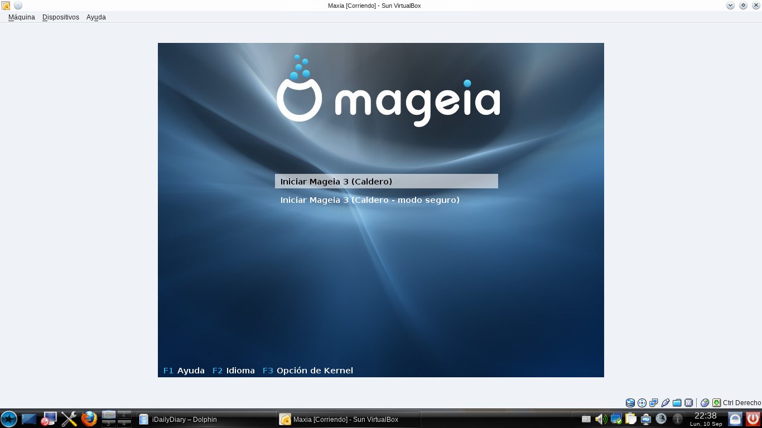Open the Ayuda menu
Screen dimensions: 762x428
coord(96,17)
